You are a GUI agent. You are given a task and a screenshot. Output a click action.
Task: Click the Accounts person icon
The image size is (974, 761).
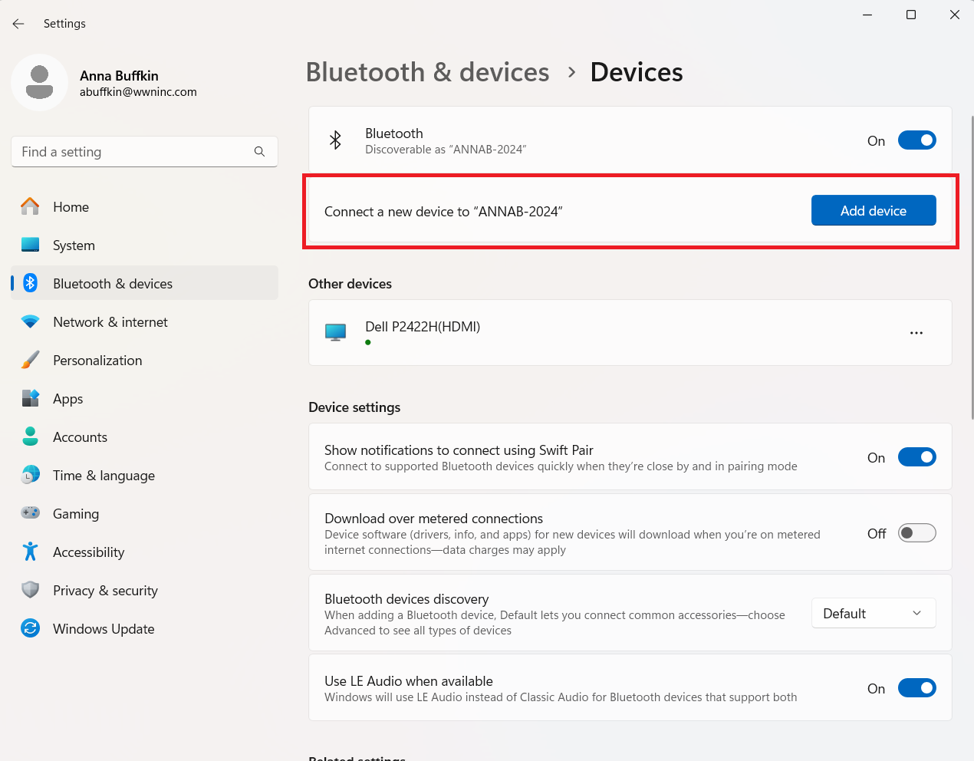pos(30,437)
